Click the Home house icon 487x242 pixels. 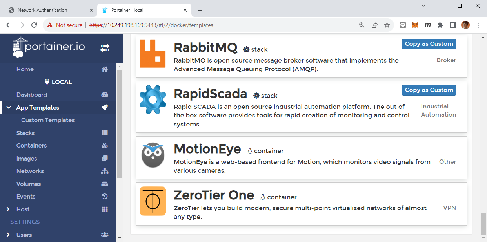coord(105,69)
